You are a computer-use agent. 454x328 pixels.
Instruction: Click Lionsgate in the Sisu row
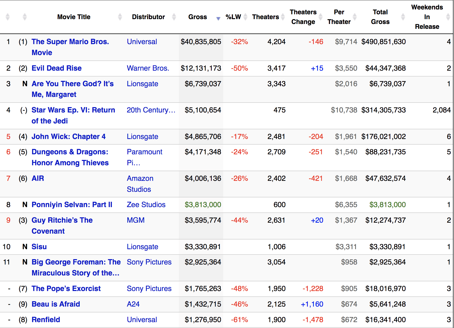142,247
